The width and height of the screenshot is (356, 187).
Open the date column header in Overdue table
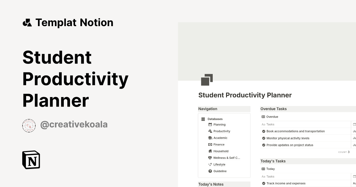point(354,124)
